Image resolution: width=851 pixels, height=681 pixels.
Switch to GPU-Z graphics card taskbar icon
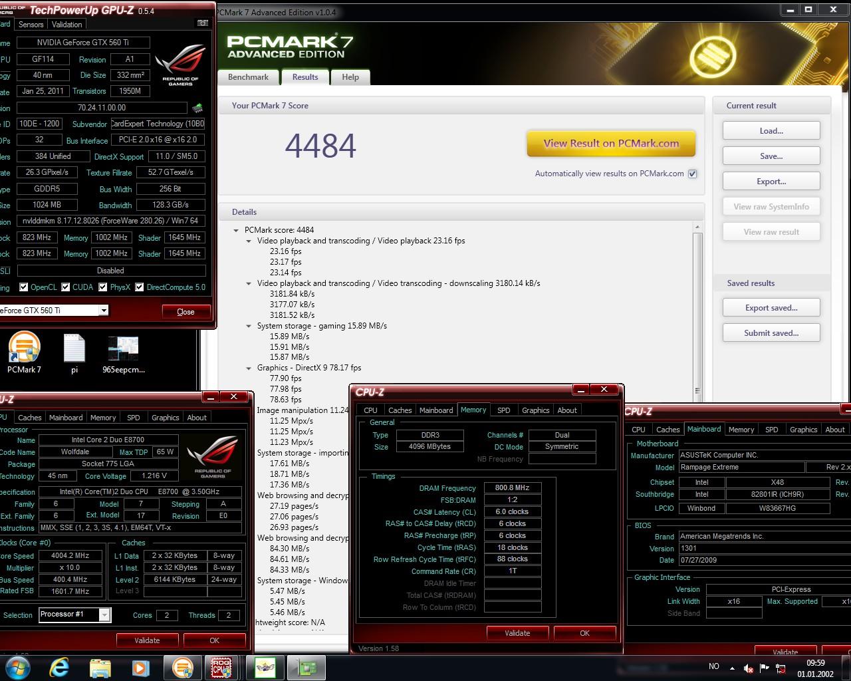pyautogui.click(x=306, y=667)
